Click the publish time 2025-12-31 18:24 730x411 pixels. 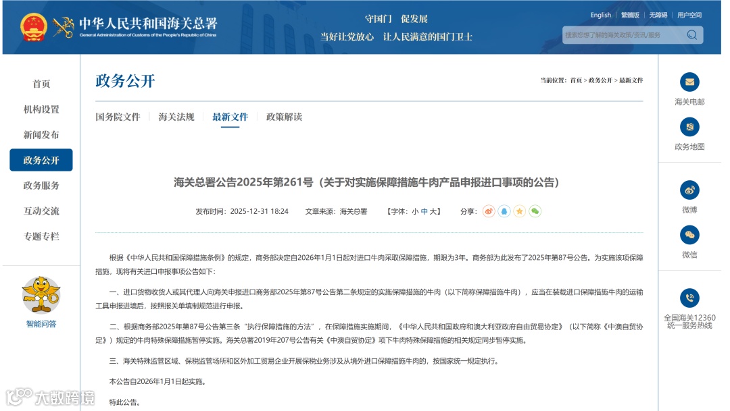[x=260, y=211]
